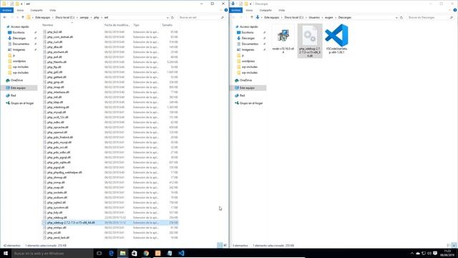Viewport: 458px width, 258px height.
Task: Click Usuarios in Descargas breadcrumb
Action: [314, 17]
